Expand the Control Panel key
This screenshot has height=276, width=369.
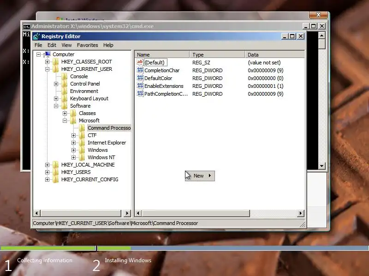(56, 84)
